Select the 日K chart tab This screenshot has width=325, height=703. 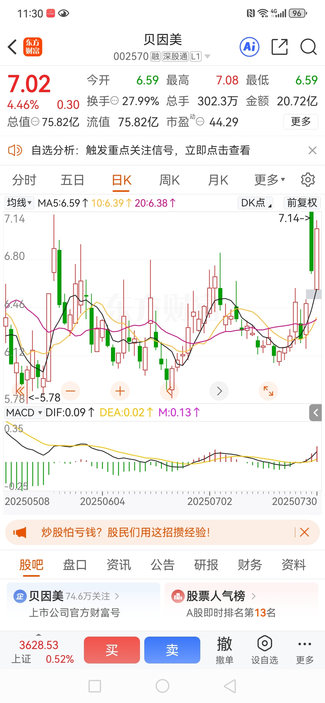point(121,180)
